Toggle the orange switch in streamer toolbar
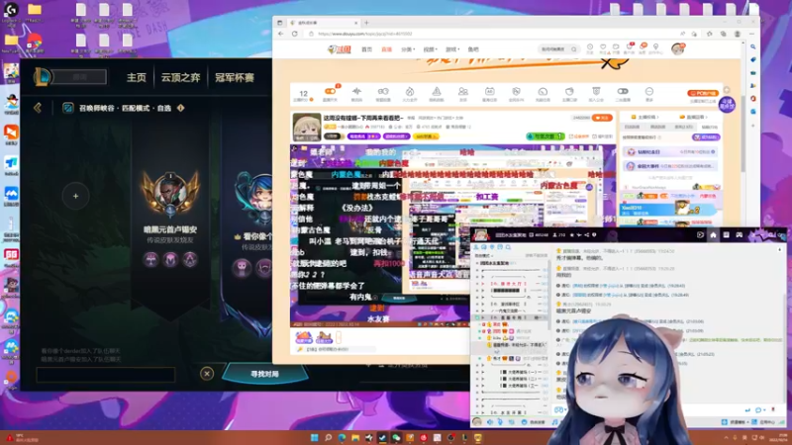 click(x=330, y=91)
